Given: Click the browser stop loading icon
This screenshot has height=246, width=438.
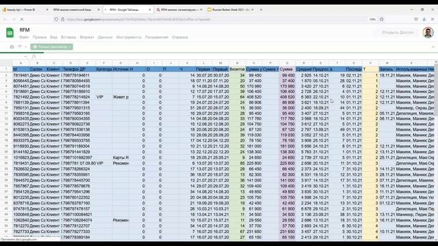Looking at the screenshot, I should pos(22,19).
